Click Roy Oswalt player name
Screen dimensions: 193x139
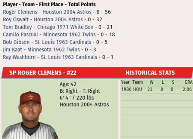tap(15, 20)
